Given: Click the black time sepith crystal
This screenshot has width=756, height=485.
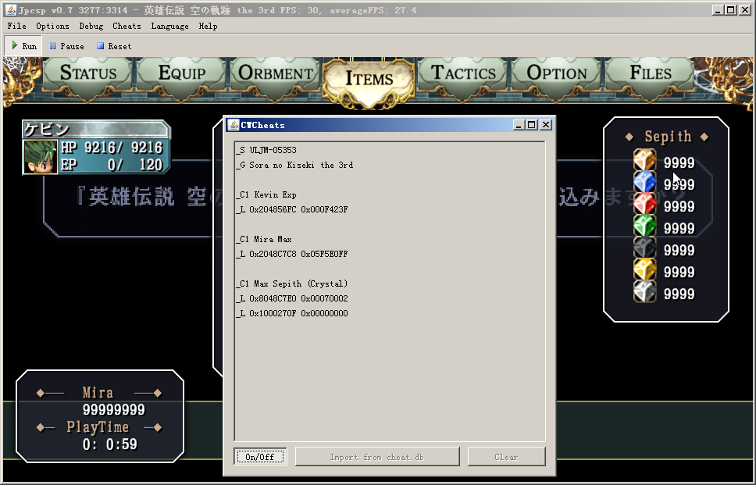Looking at the screenshot, I should pyautogui.click(x=644, y=248).
